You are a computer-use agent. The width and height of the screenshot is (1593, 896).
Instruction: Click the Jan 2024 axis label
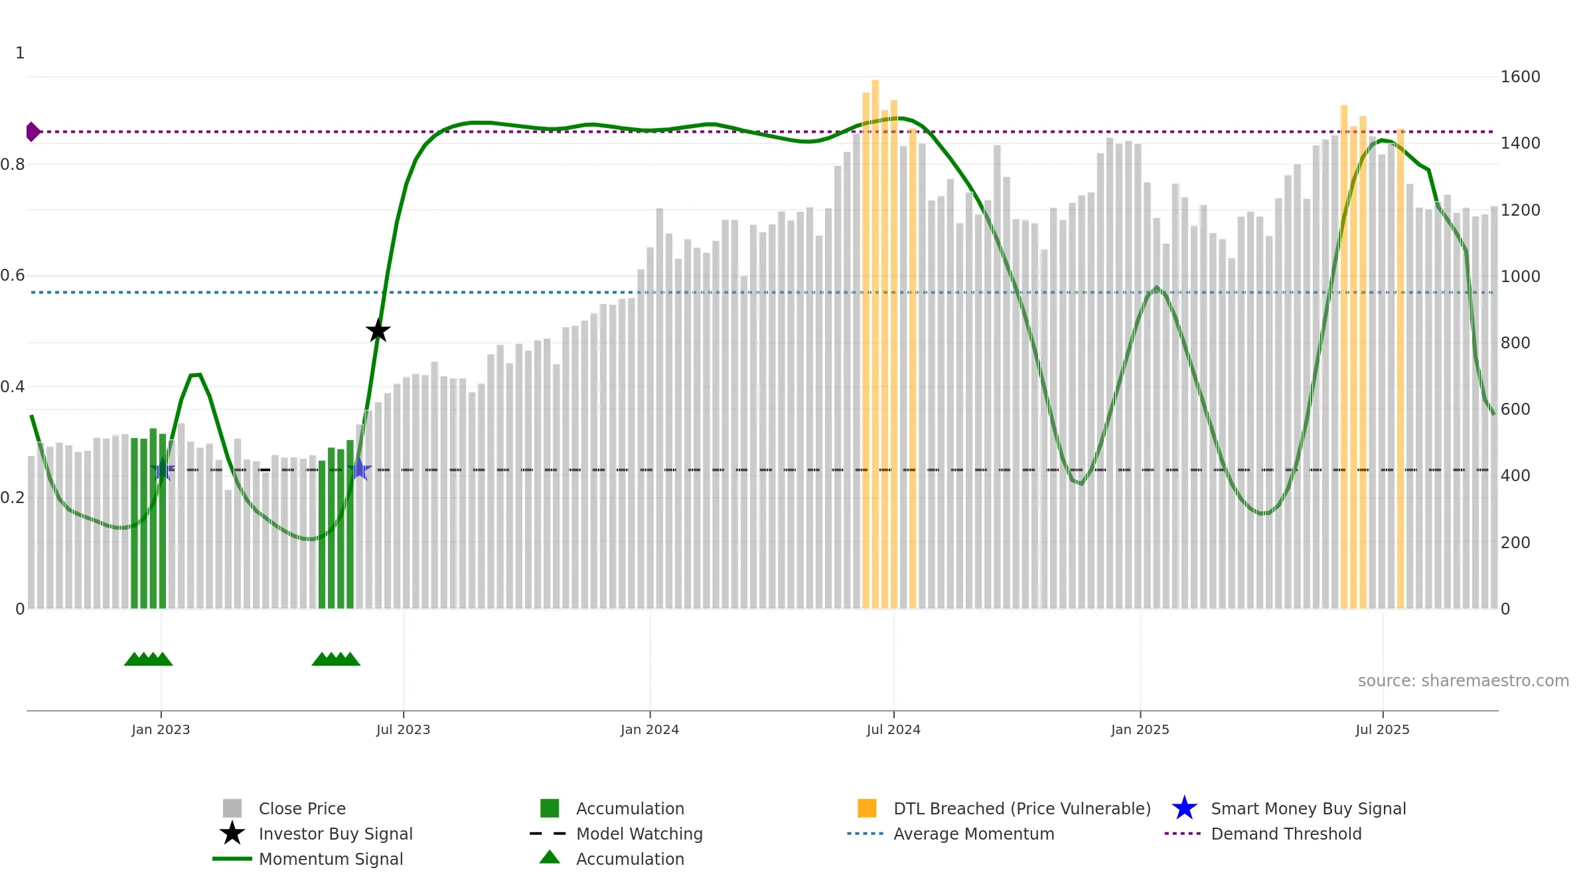click(650, 730)
